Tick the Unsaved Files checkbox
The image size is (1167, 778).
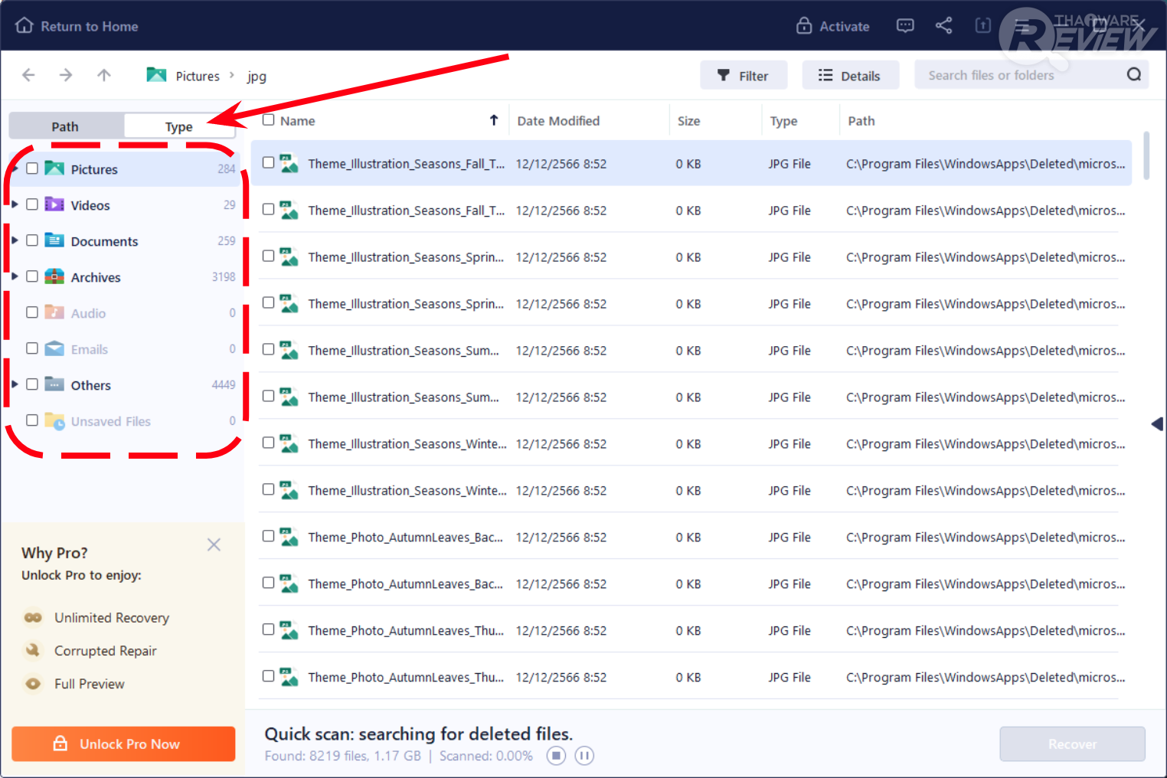click(32, 420)
